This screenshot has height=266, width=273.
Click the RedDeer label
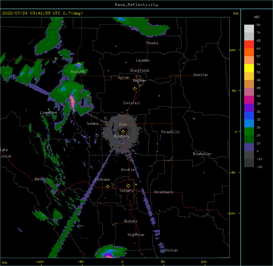pos(139,81)
